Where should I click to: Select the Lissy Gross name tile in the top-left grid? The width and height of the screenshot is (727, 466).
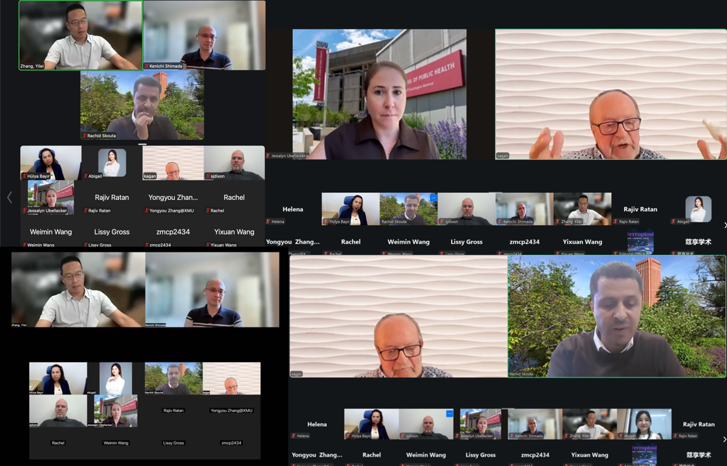click(x=112, y=232)
